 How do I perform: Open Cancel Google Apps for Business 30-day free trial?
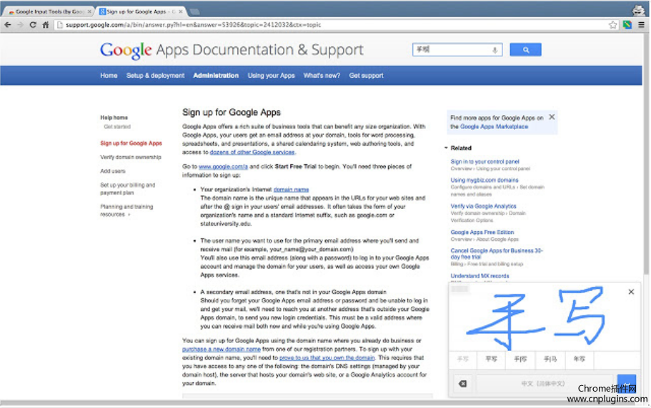pyautogui.click(x=497, y=254)
